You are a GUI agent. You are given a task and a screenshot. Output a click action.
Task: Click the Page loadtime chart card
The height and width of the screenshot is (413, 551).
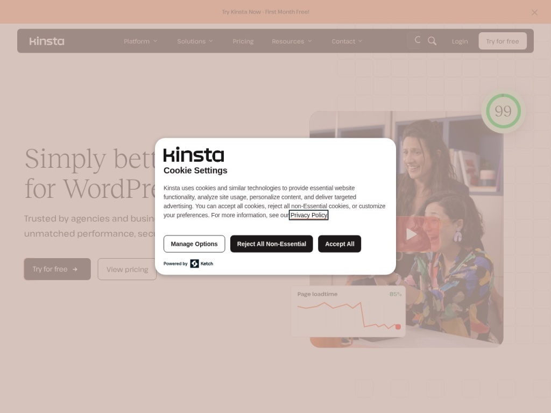348,311
